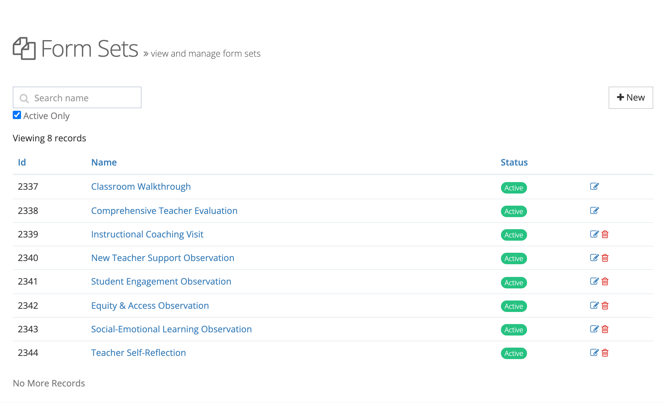
Task: Delete the Student Engagement Observation form set
Action: coord(605,281)
